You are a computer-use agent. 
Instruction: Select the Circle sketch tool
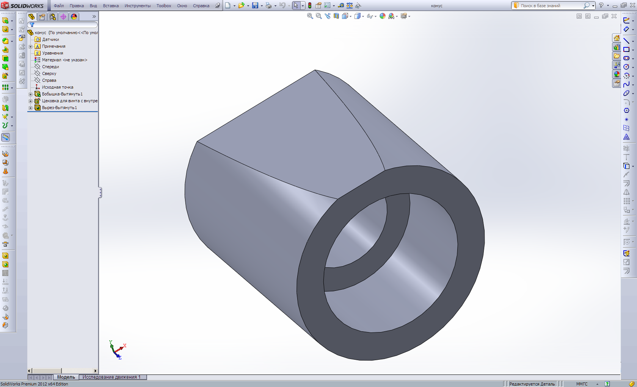pyautogui.click(x=626, y=67)
